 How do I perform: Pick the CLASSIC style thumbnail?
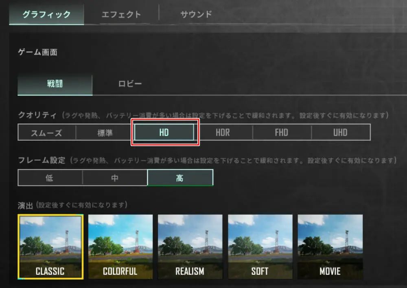tap(50, 247)
